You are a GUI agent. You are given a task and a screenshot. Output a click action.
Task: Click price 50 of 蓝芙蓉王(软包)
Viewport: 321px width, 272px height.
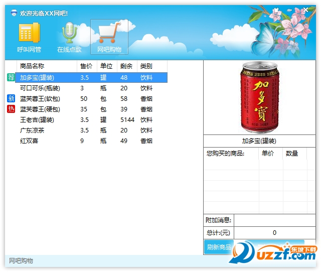(x=84, y=99)
